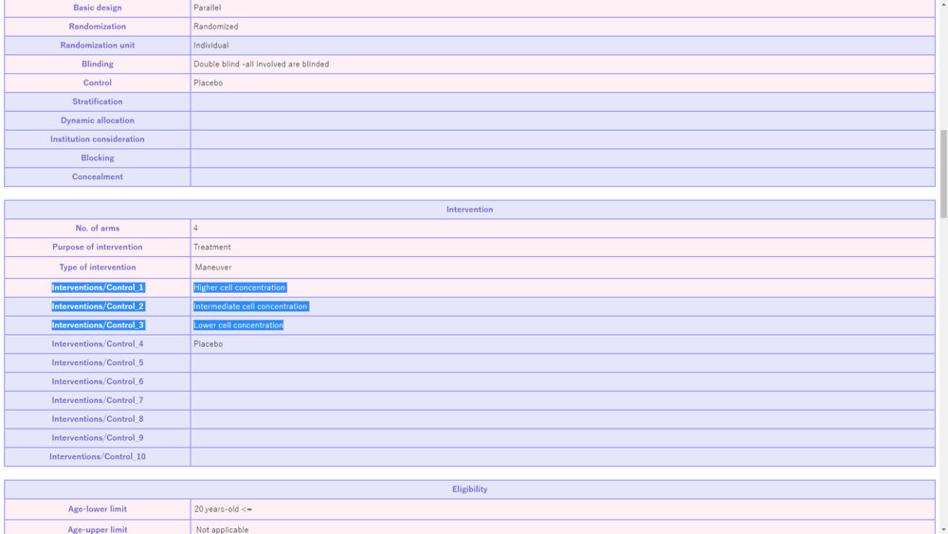Viewport: 948px width, 534px height.
Task: Click the 'Double blind -all involved are blinded' text
Action: coord(261,64)
